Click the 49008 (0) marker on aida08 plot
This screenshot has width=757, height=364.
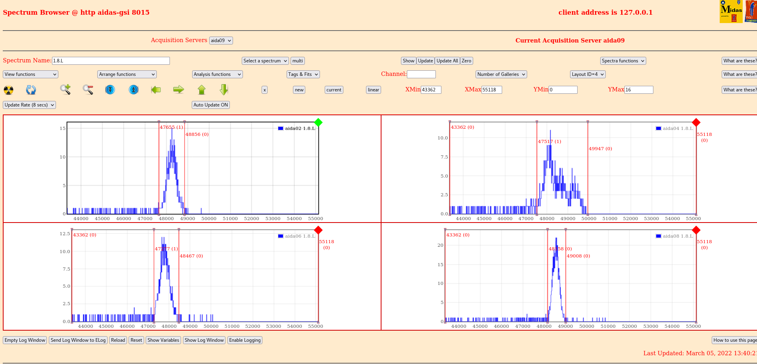(x=578, y=256)
